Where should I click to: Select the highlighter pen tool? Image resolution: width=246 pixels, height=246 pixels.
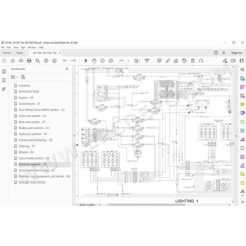pyautogui.click(x=168, y=61)
